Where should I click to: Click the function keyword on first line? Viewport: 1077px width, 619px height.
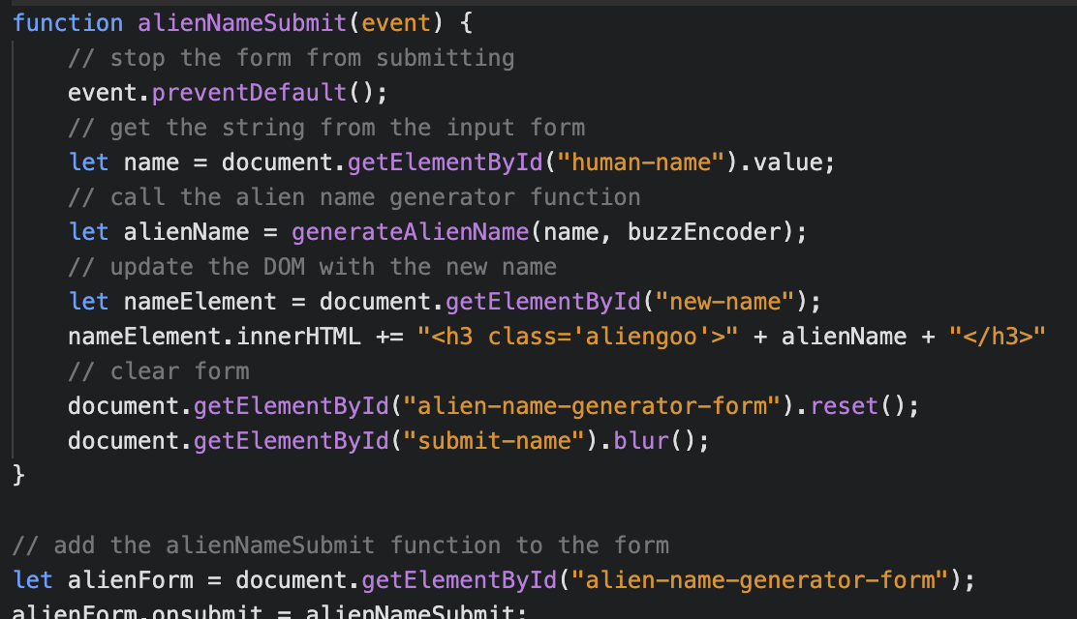pos(68,22)
